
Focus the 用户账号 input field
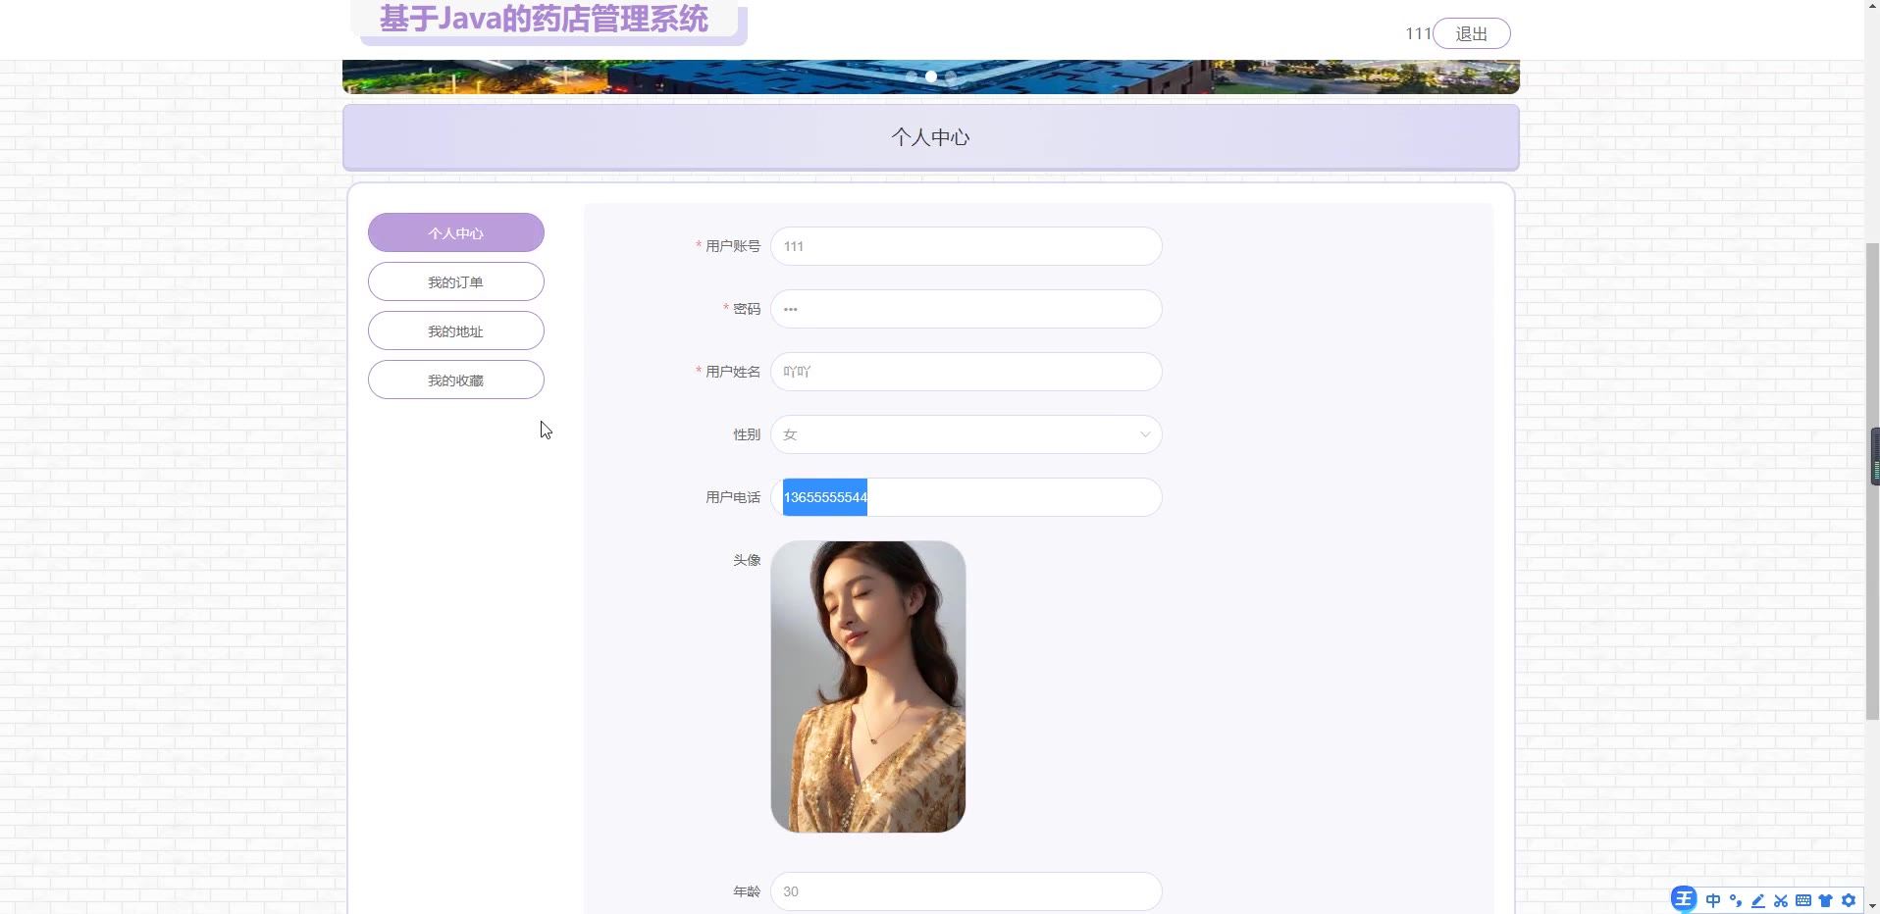pos(966,246)
